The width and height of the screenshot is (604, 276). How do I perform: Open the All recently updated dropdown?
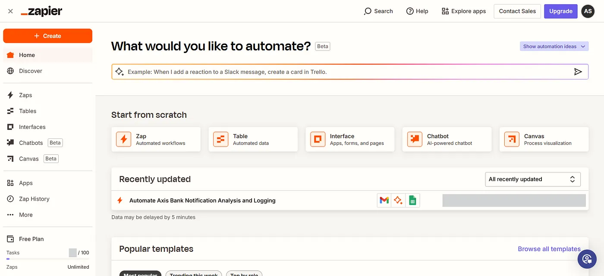coord(533,179)
